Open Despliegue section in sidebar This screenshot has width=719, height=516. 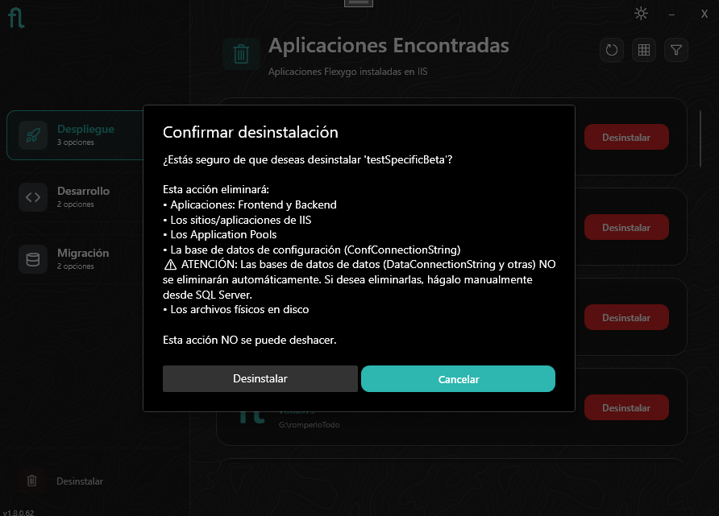pyautogui.click(x=75, y=135)
